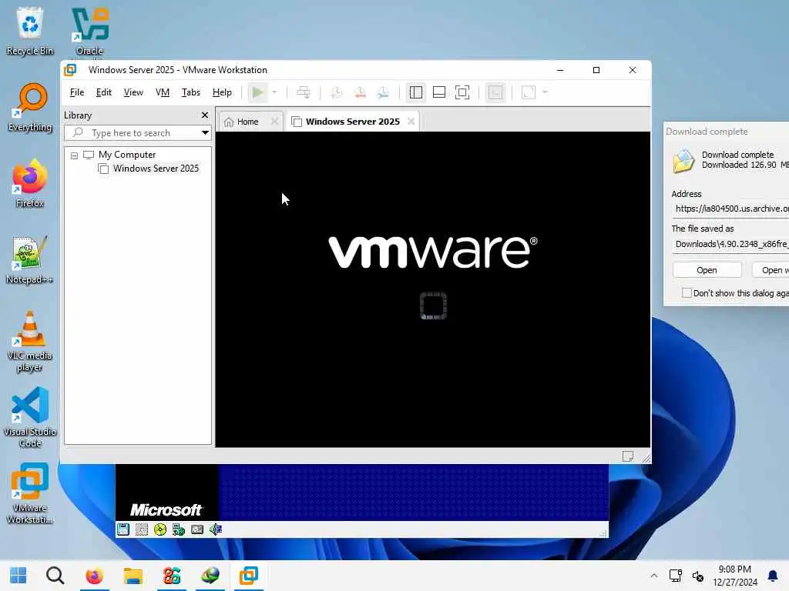Open VLC media player desktop shortcut
The width and height of the screenshot is (789, 591).
(30, 342)
